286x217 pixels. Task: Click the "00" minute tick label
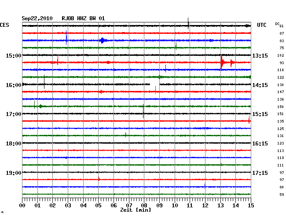tap(22, 206)
